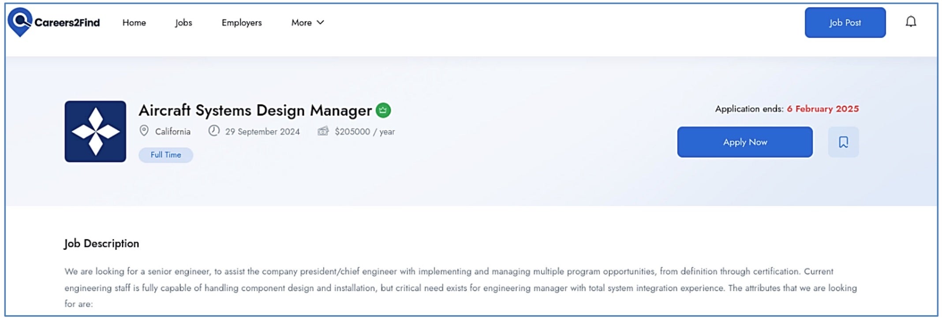Click the company logo with diamond star
Image resolution: width=942 pixels, height=320 pixels.
[x=95, y=131]
